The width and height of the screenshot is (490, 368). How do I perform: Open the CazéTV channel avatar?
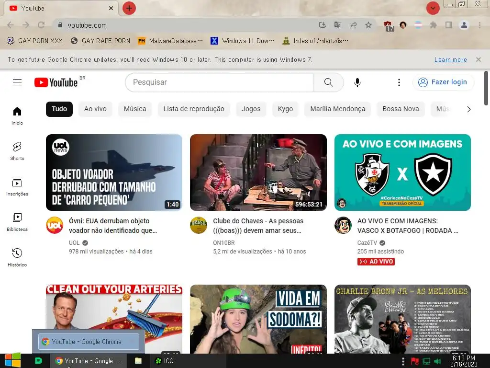click(343, 225)
